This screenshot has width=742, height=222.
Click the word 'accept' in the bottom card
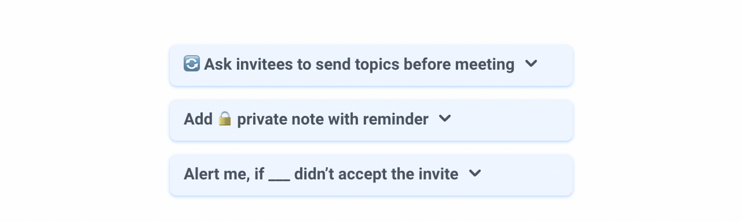click(x=362, y=175)
